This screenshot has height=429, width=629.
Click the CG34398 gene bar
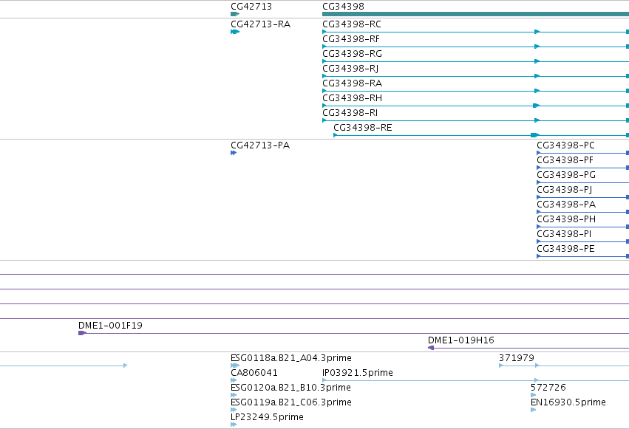coord(475,14)
